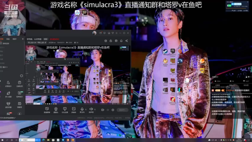Expand the speaker options arrow
The width and height of the screenshot is (252, 142).
(x=95, y=109)
